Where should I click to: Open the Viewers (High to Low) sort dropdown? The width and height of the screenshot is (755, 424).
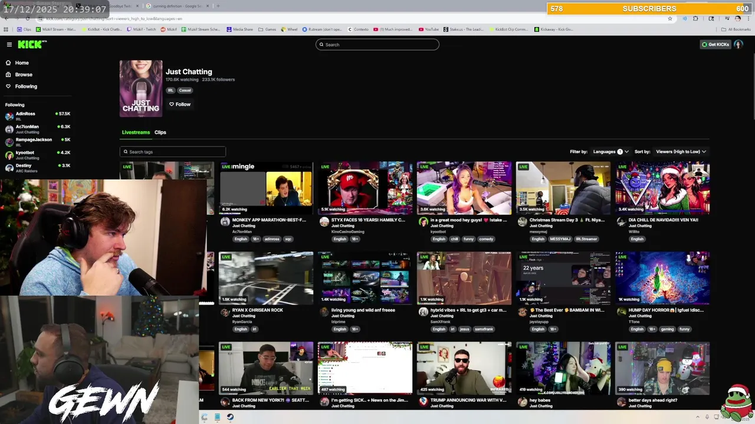681,151
